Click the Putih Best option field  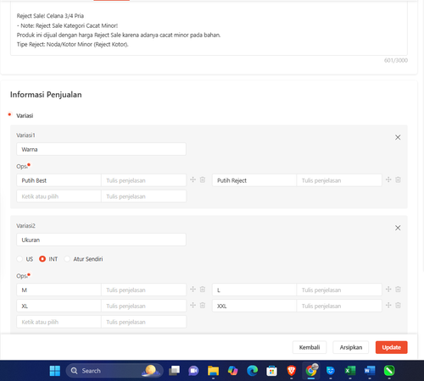pyautogui.click(x=59, y=180)
